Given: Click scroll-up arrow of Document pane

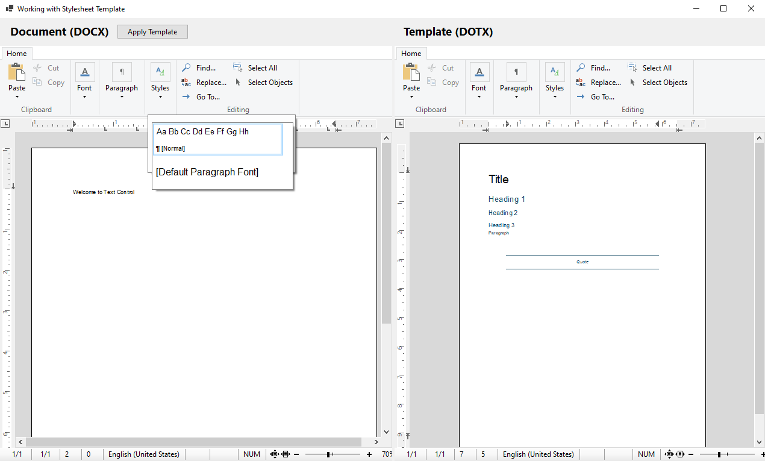Looking at the screenshot, I should 387,138.
